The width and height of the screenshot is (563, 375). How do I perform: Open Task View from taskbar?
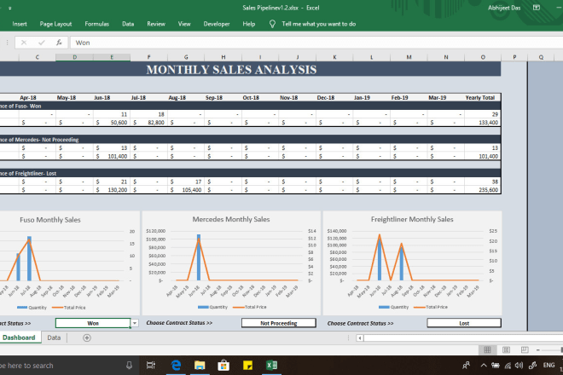coord(151,366)
